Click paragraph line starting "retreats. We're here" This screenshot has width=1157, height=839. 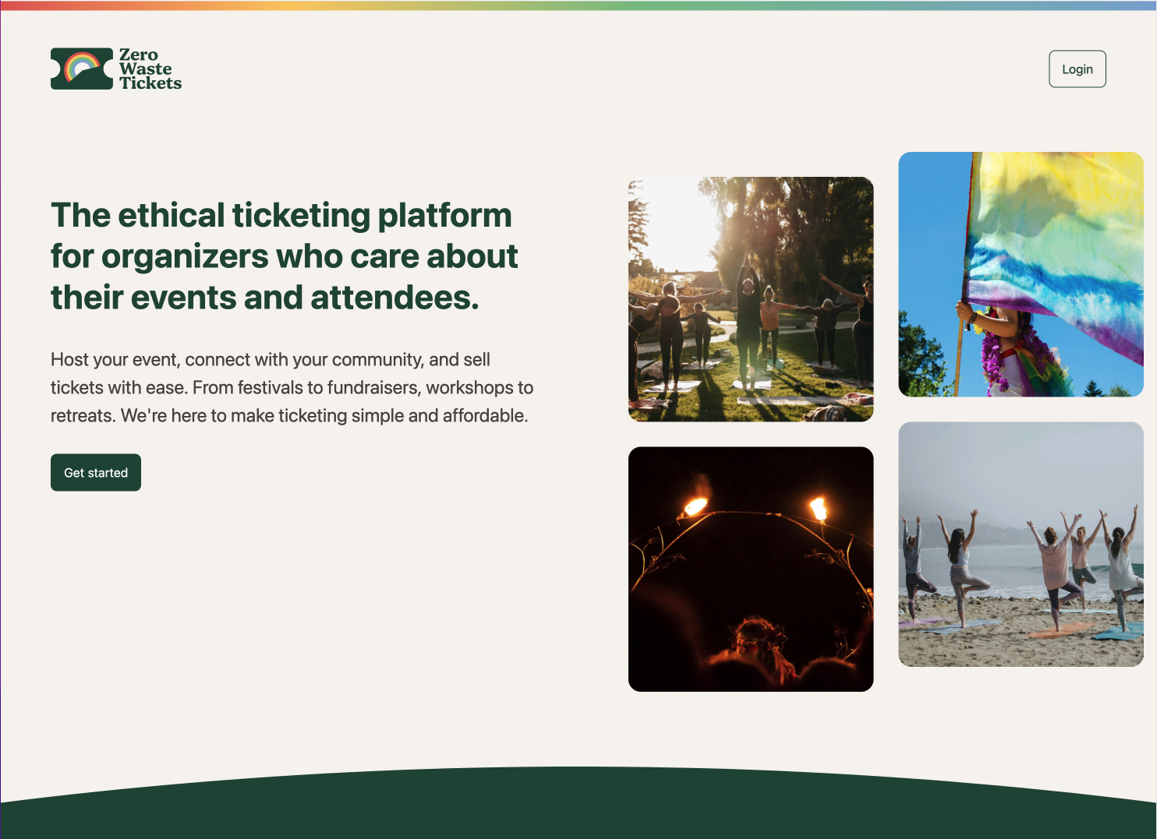[289, 416]
